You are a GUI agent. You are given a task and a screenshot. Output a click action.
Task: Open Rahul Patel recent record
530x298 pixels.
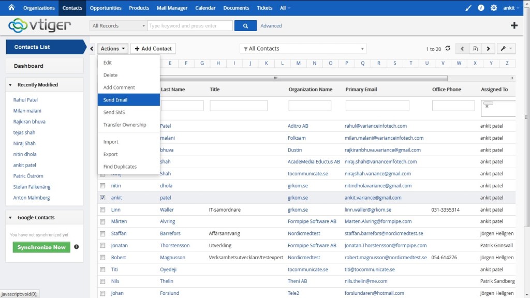pyautogui.click(x=25, y=100)
